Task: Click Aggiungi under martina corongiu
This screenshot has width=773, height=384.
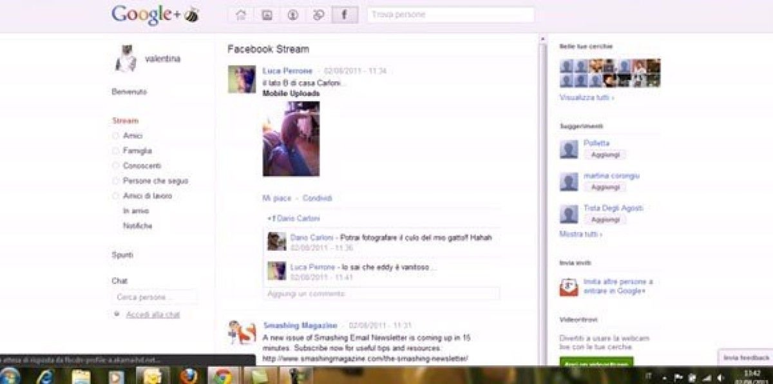Action: point(605,187)
